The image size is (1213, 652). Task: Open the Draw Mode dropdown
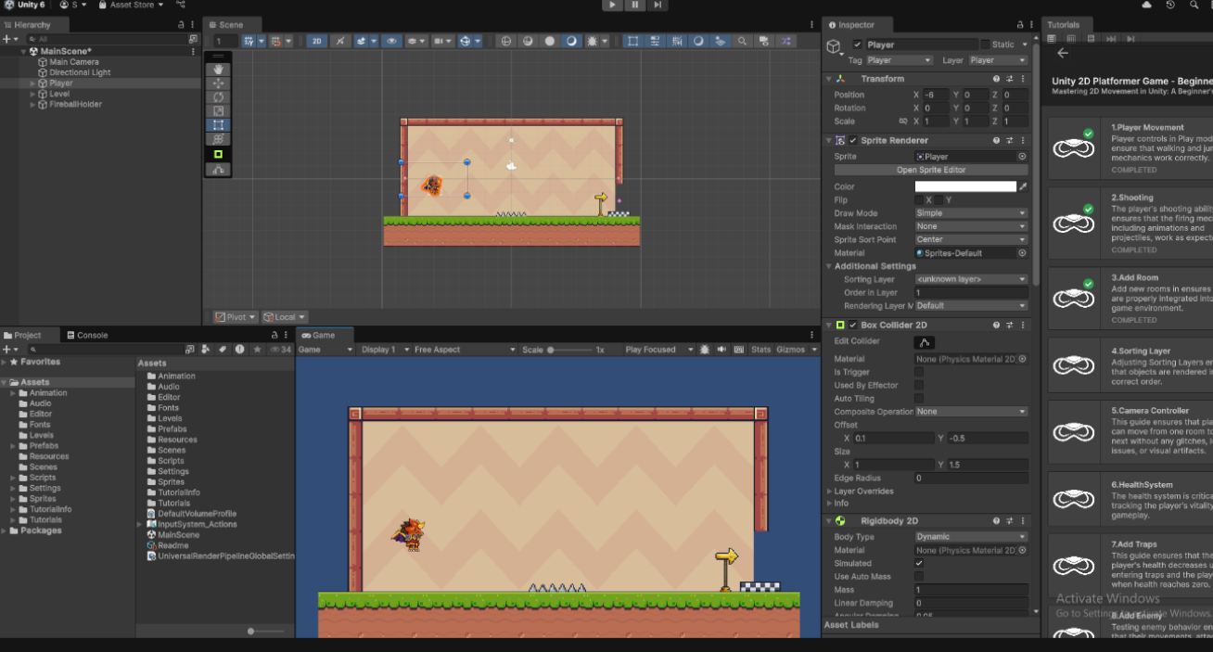[971, 213]
